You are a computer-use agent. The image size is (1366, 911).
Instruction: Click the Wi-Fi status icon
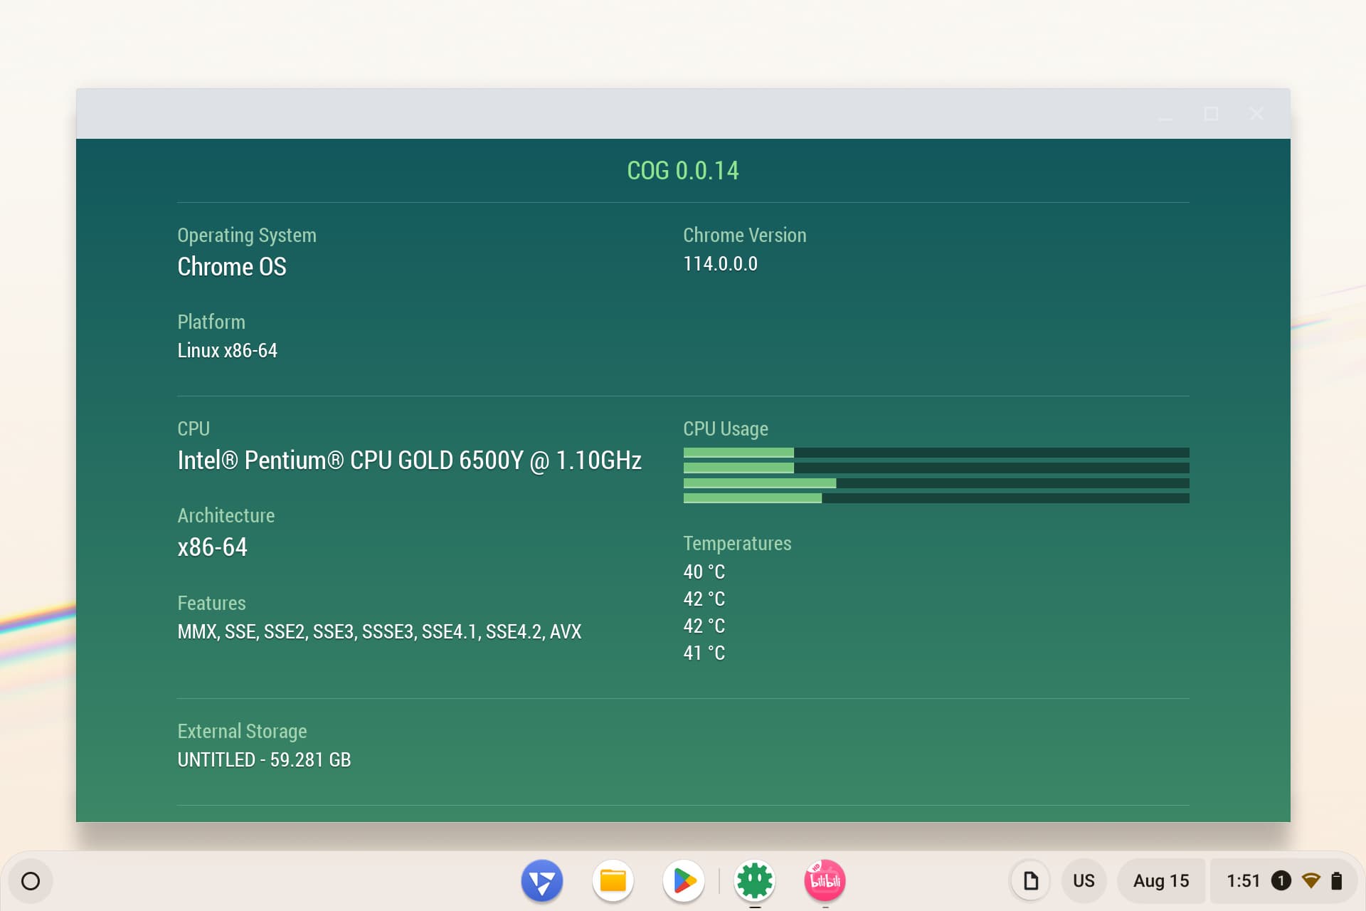point(1311,881)
